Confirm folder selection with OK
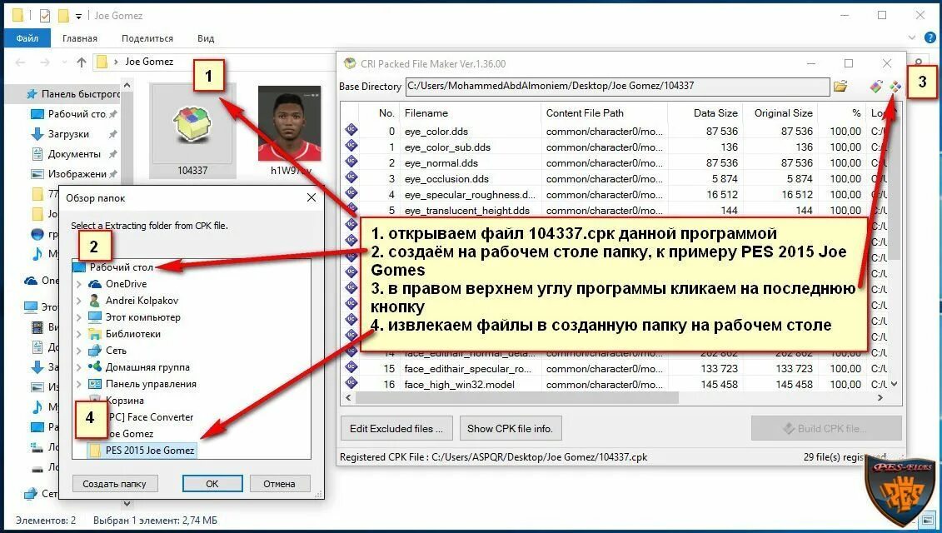The image size is (942, 533). tap(212, 483)
